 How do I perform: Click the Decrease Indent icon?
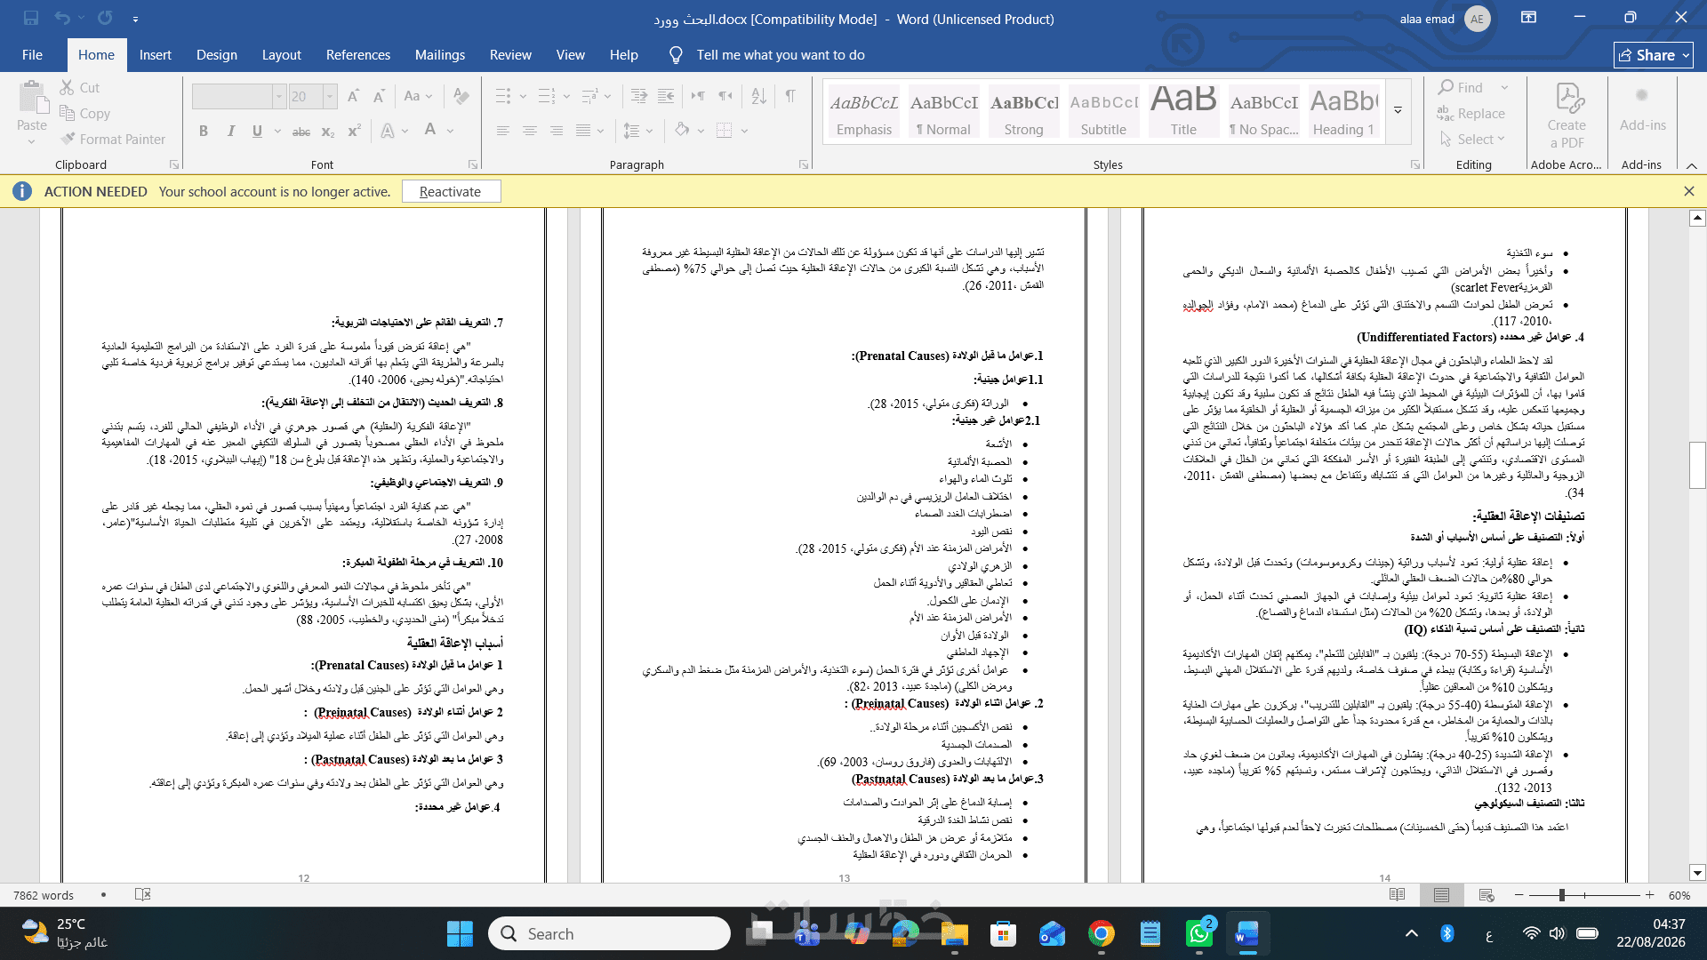(639, 96)
